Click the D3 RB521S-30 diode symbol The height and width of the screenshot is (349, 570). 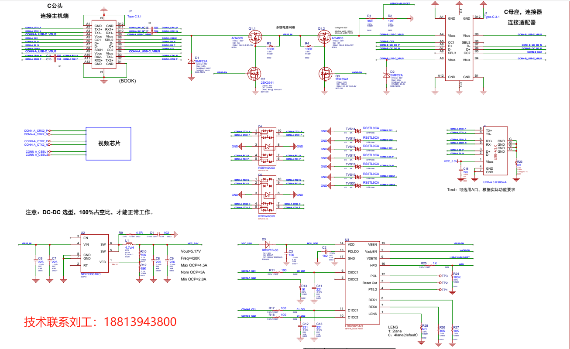[268, 244]
